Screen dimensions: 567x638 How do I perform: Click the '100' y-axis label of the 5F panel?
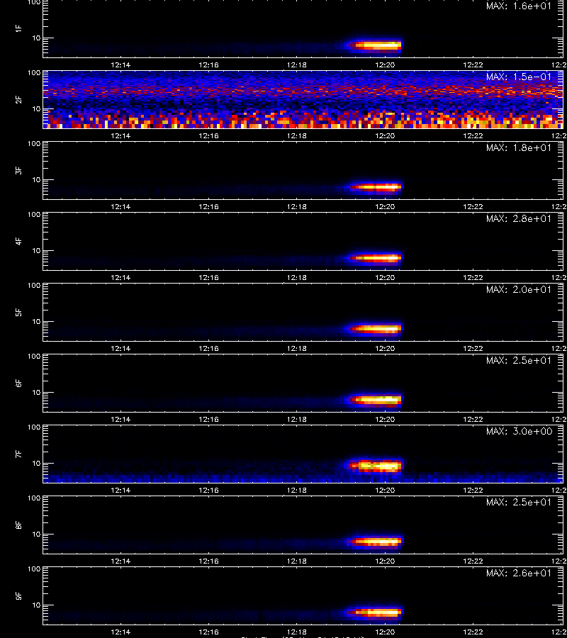[x=34, y=286]
